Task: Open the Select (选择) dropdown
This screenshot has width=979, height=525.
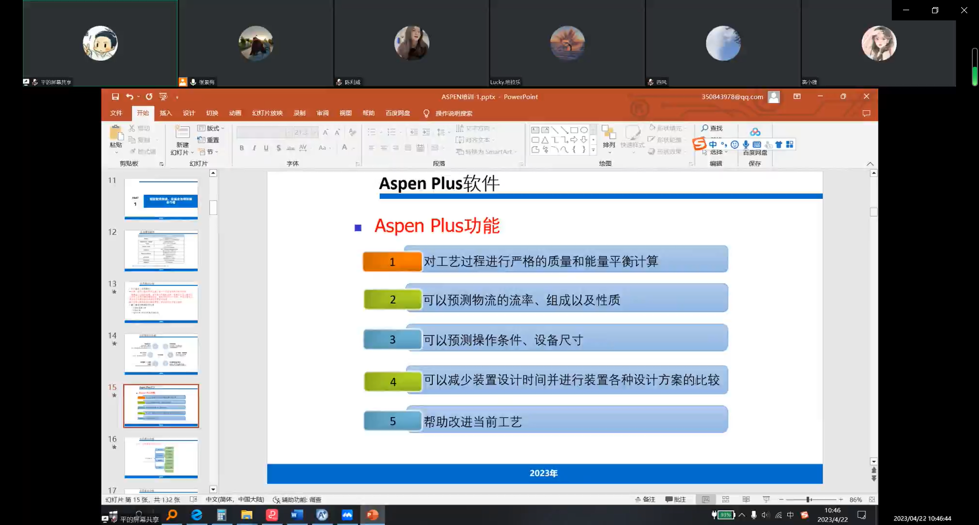Action: click(x=715, y=152)
